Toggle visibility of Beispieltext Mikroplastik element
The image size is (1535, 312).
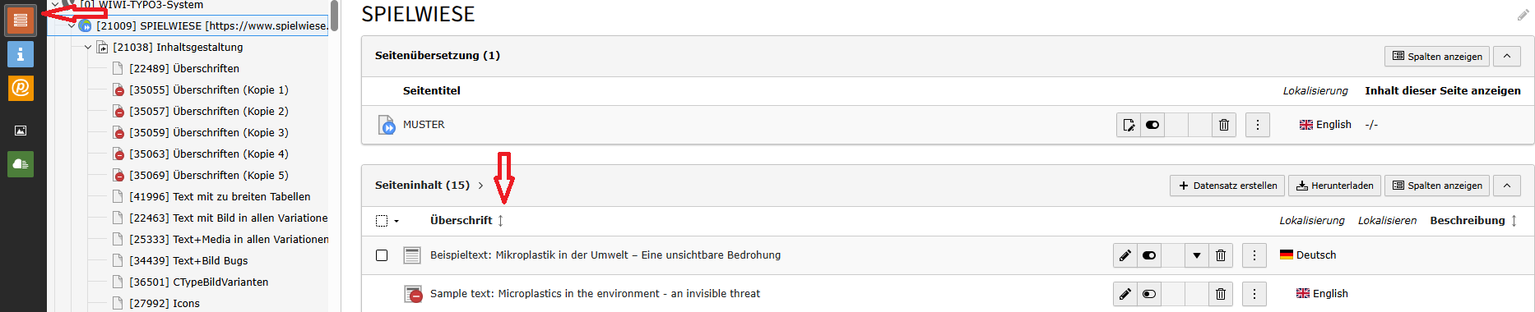(x=1149, y=255)
